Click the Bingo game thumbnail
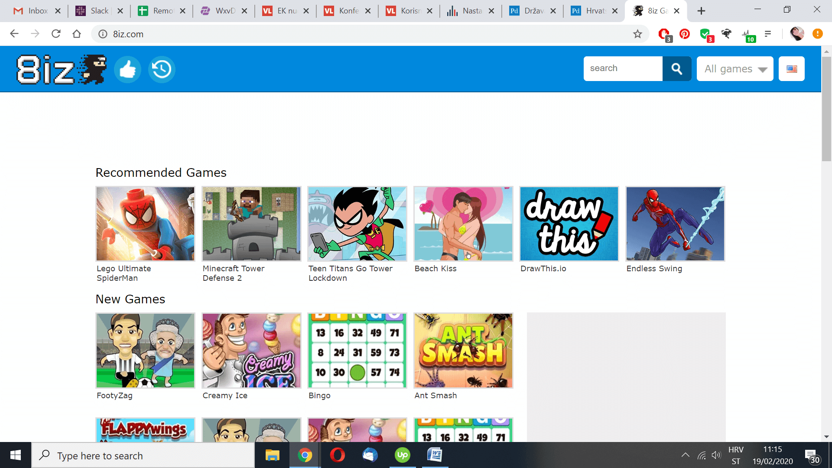 pos(357,350)
